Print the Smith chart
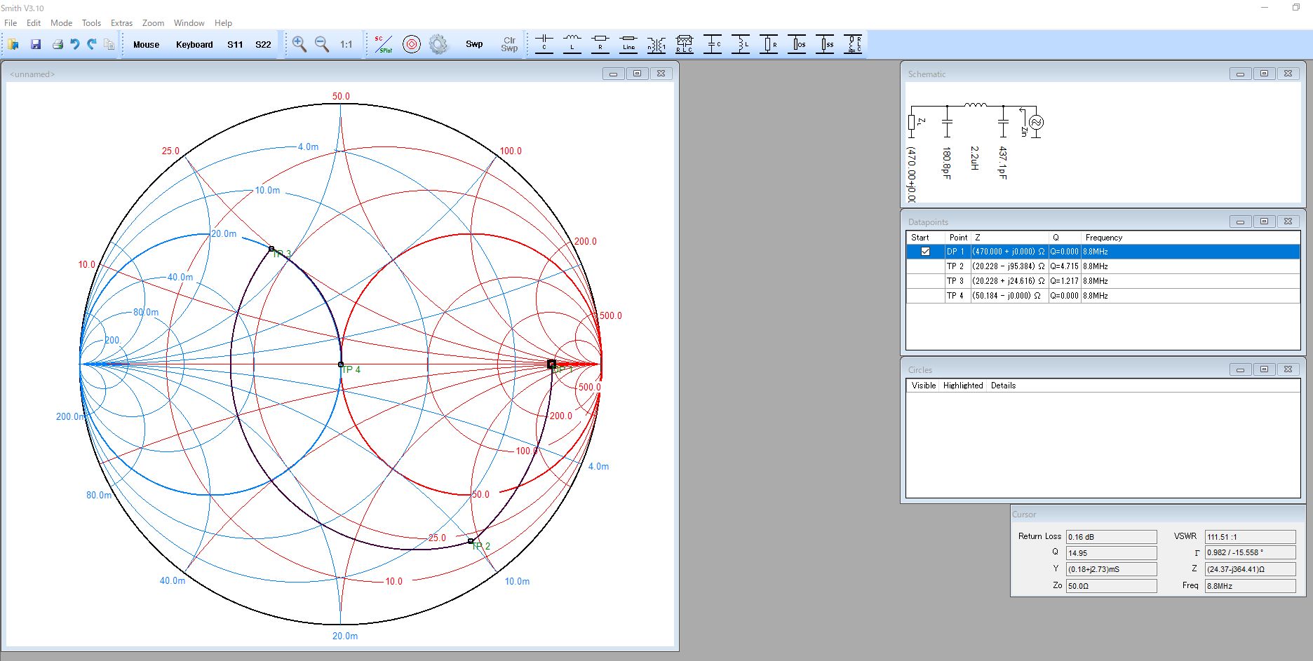Image resolution: width=1313 pixels, height=661 pixels. (58, 44)
